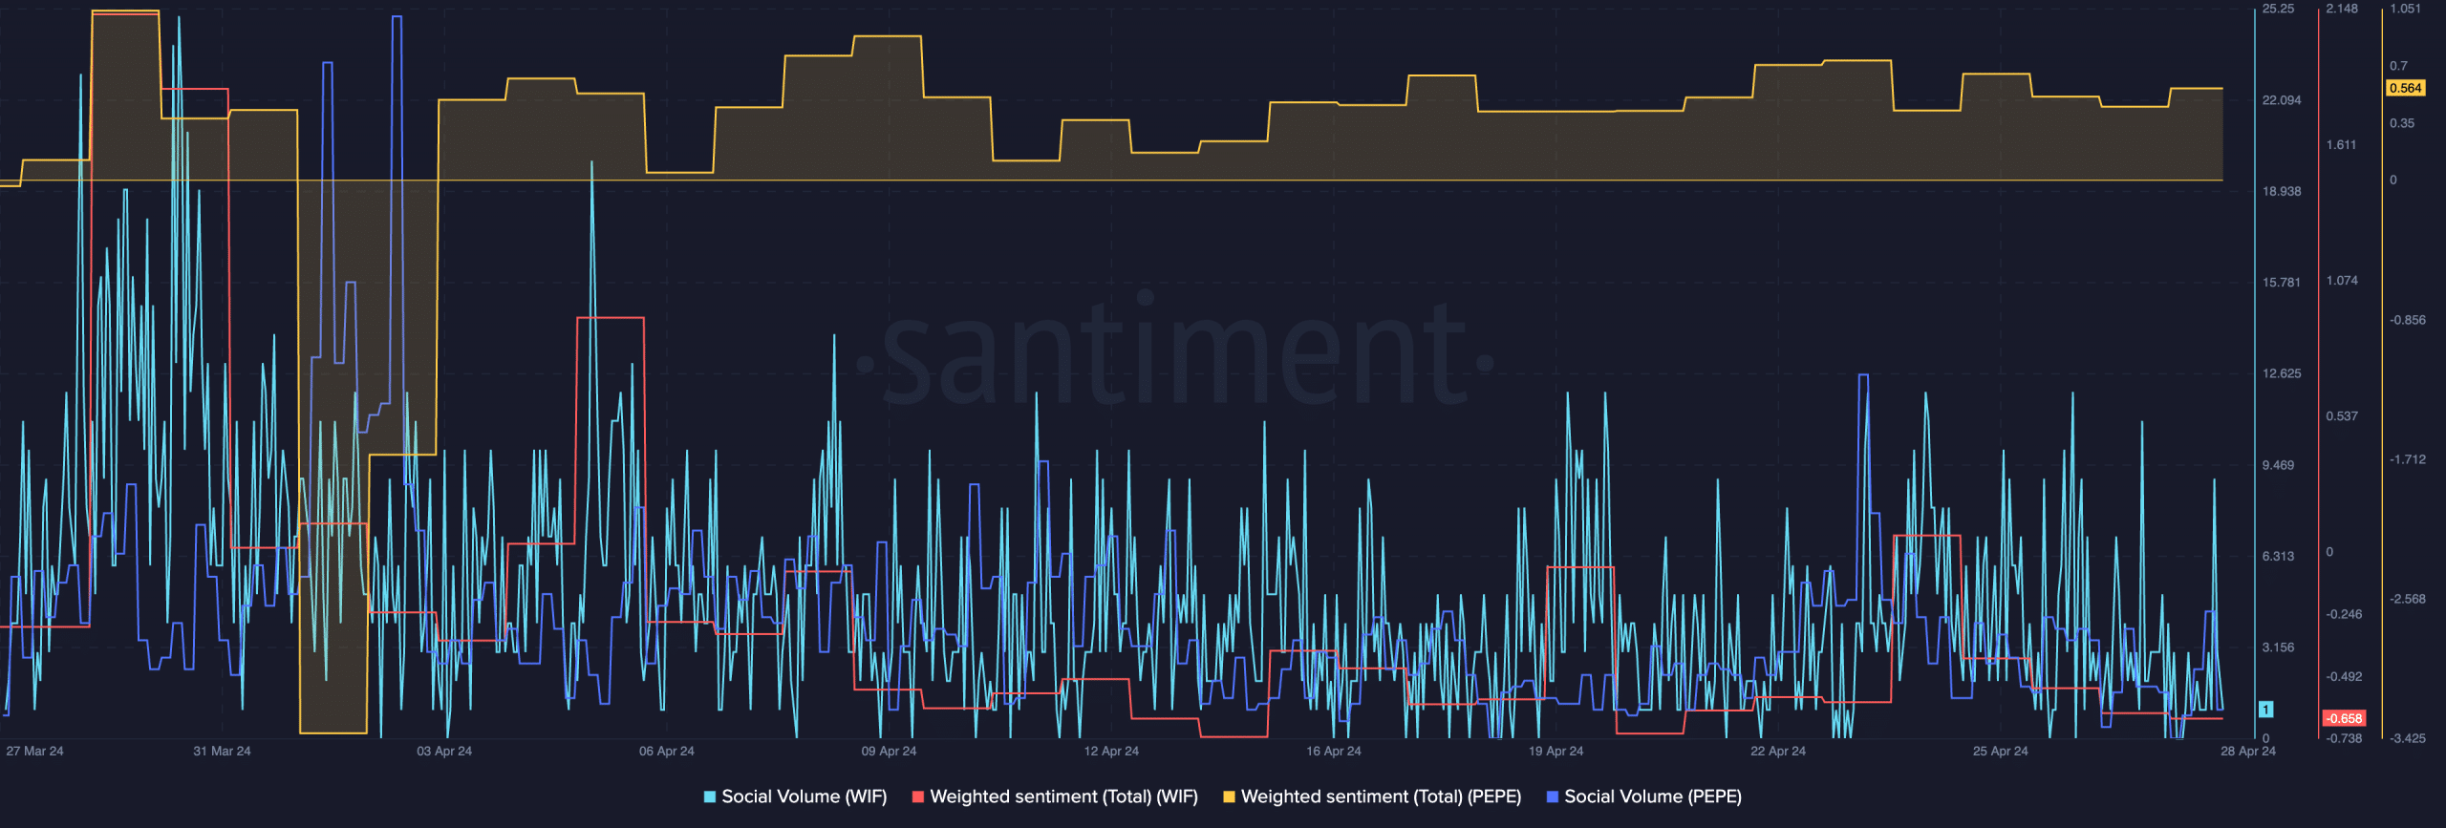Hide the Social Volume (PEPE) series label
Image resolution: width=2446 pixels, height=828 pixels.
coord(1652,796)
